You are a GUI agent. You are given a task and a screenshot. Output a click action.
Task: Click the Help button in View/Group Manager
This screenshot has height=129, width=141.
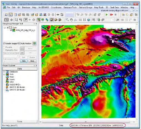coord(32,61)
